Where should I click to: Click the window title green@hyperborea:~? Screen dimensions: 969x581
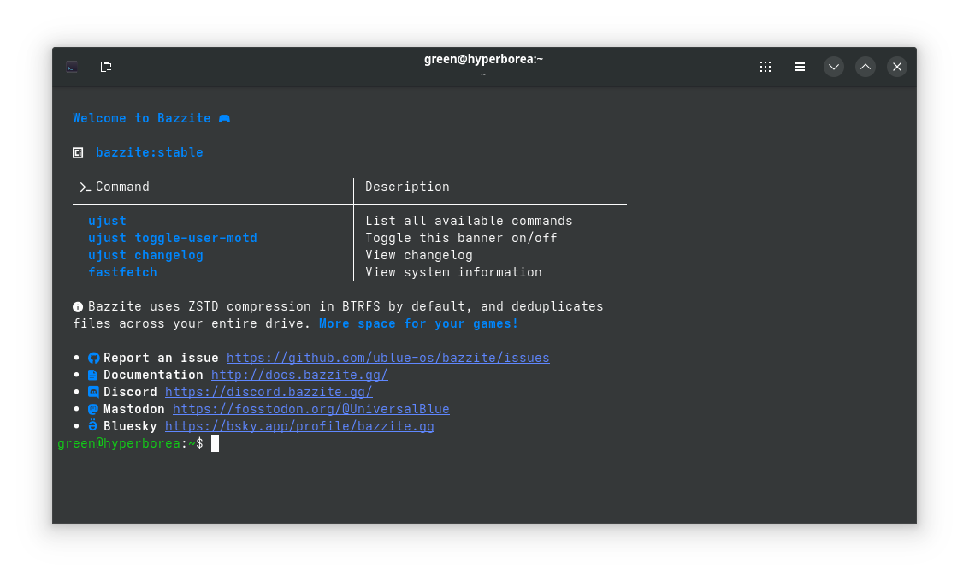click(x=484, y=59)
